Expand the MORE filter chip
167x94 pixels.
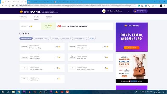coord(92,38)
